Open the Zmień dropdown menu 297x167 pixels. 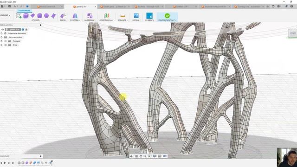tap(63, 20)
